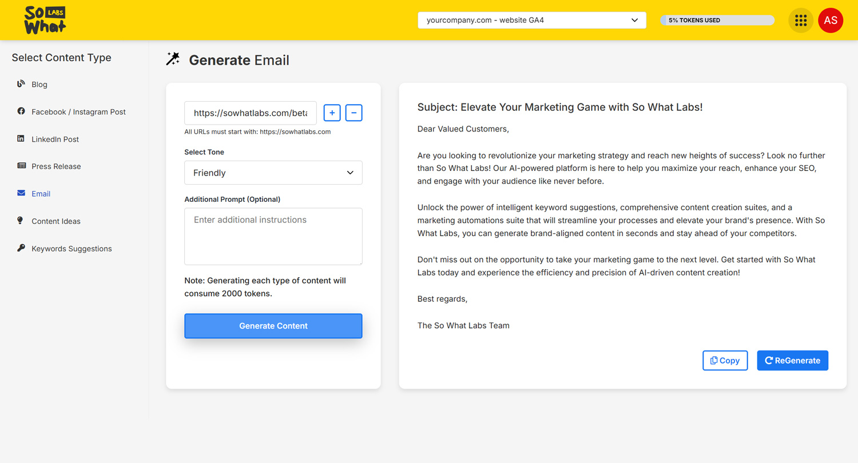Select Email content type
The width and height of the screenshot is (858, 463).
pyautogui.click(x=41, y=194)
